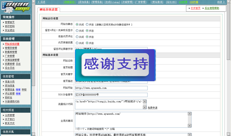Open 分类管理 in 相关频道

[10, 115]
